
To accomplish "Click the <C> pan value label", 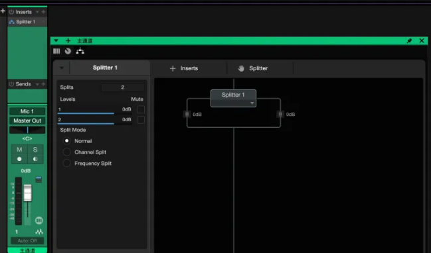I will (27, 138).
